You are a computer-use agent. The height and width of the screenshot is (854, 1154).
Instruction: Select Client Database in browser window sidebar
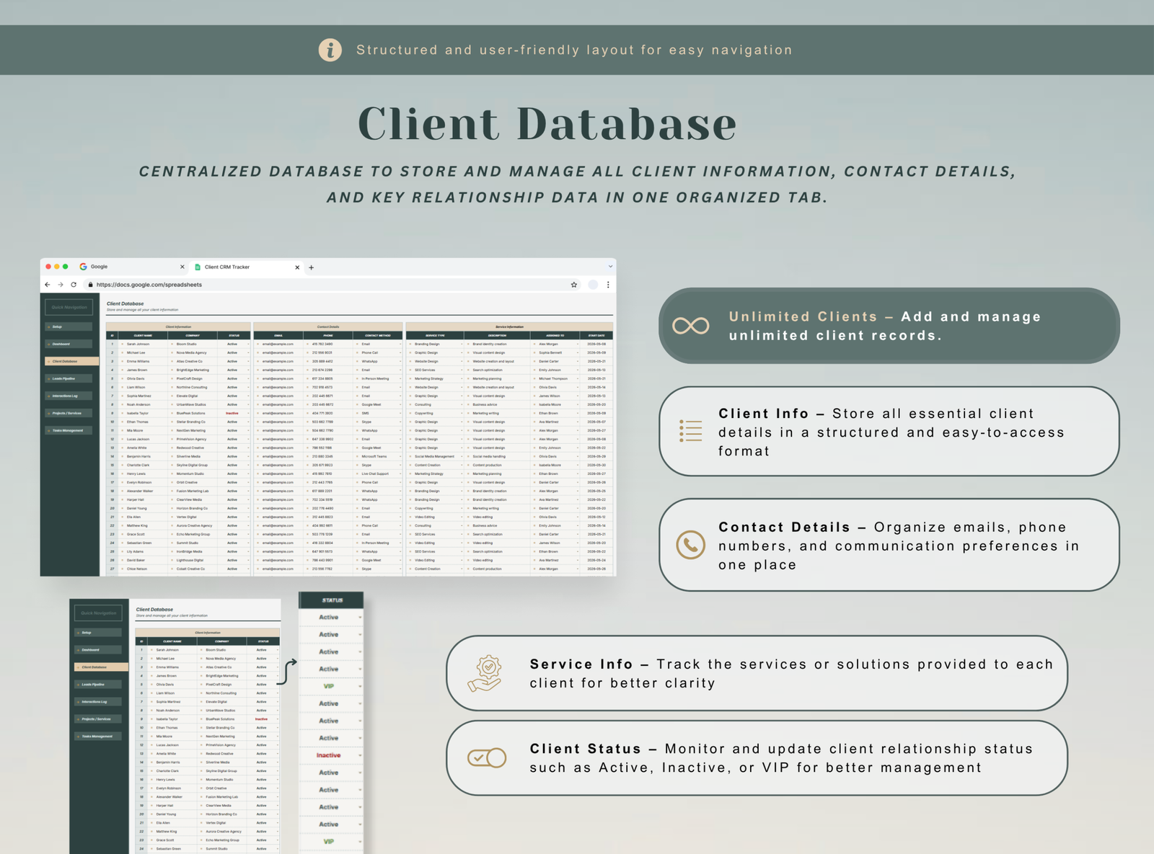coord(71,361)
